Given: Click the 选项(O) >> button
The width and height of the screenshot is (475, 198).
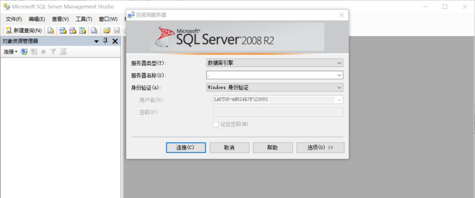Looking at the screenshot, I should (320, 148).
